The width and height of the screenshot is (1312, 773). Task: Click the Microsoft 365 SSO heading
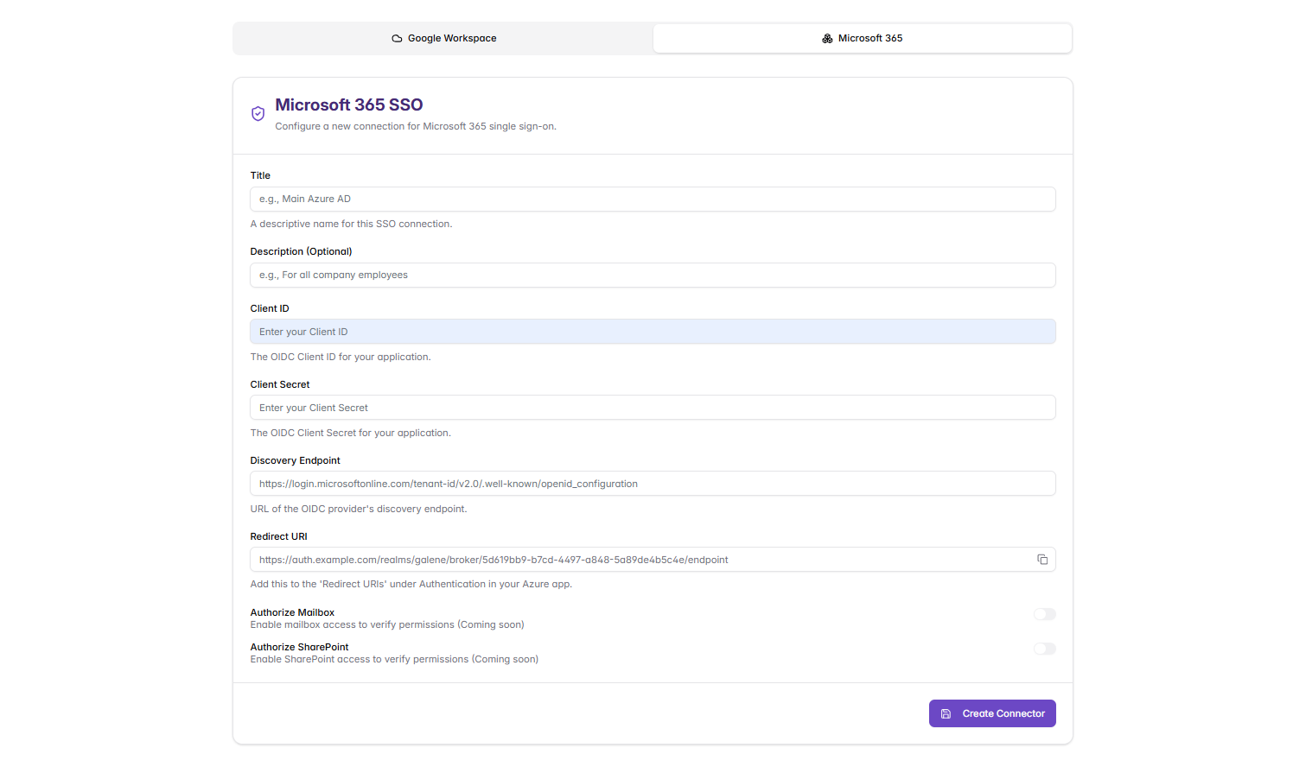pyautogui.click(x=349, y=105)
